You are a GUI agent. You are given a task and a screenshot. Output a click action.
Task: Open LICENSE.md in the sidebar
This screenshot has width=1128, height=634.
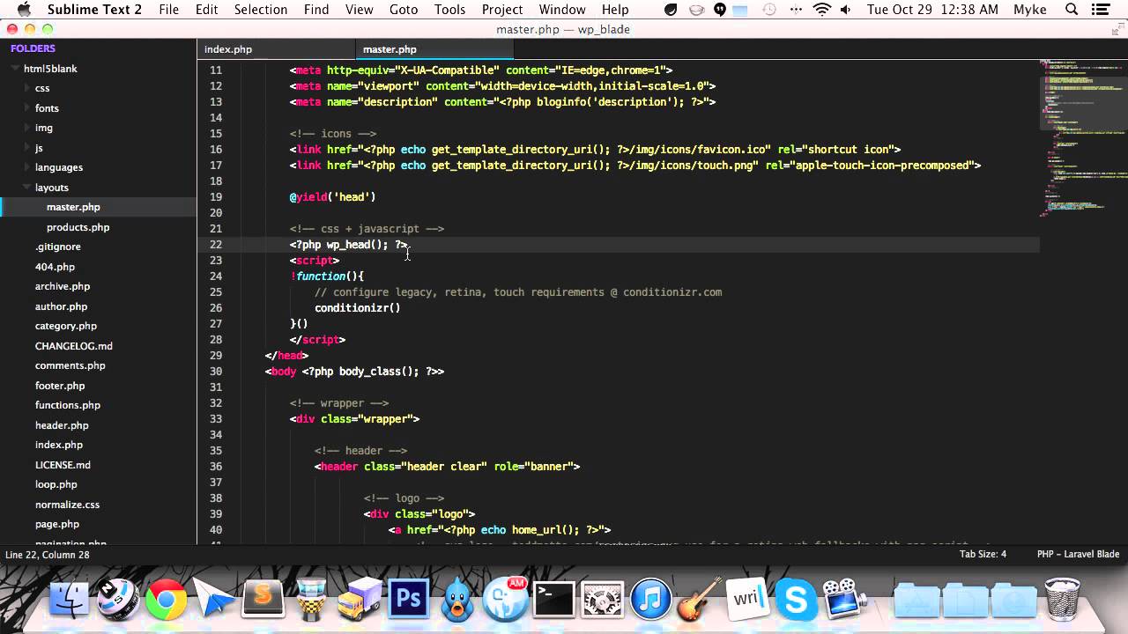pos(63,465)
